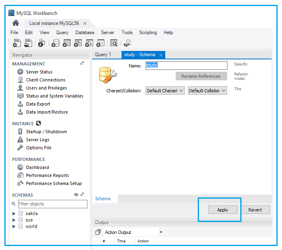Select the Local instance MySQL56 tab

click(54, 23)
